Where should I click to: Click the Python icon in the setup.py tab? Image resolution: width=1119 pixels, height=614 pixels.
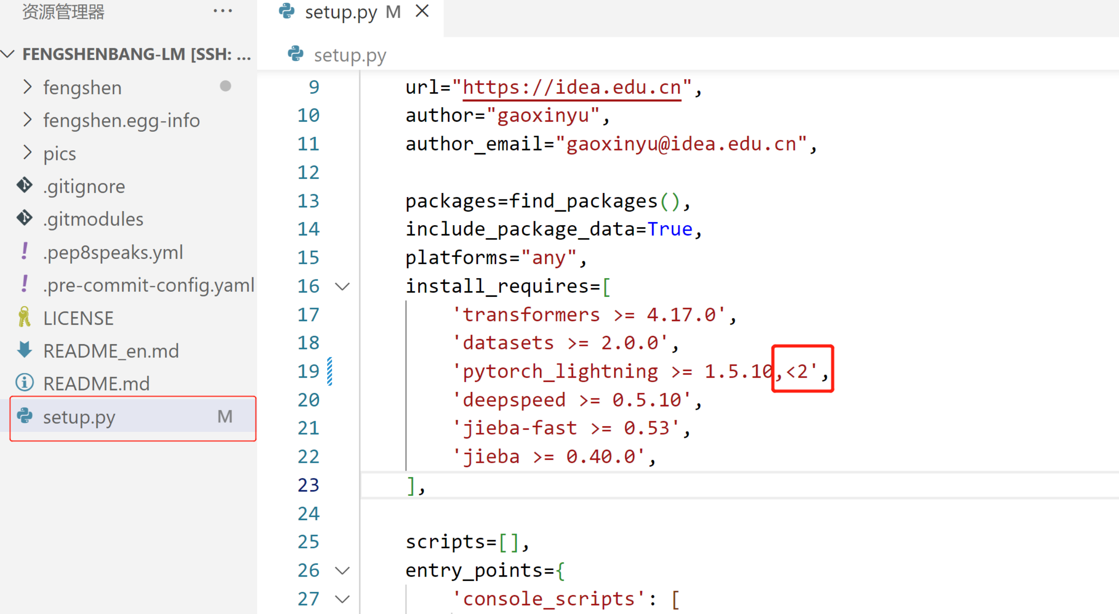click(x=286, y=11)
